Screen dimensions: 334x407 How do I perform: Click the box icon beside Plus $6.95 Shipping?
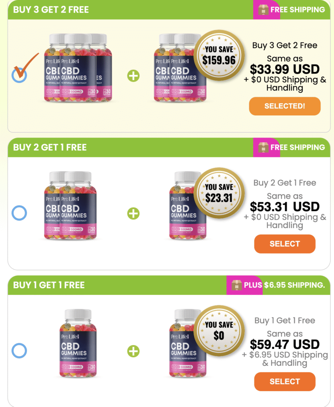click(237, 285)
